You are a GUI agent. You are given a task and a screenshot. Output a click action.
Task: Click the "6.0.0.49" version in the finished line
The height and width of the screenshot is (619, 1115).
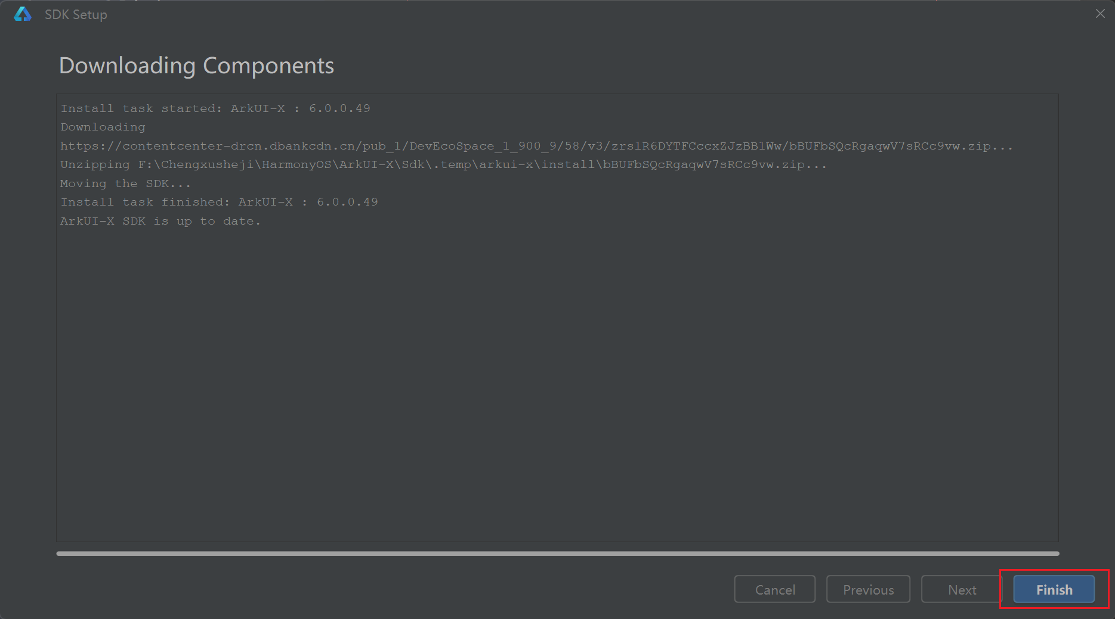[x=347, y=202]
